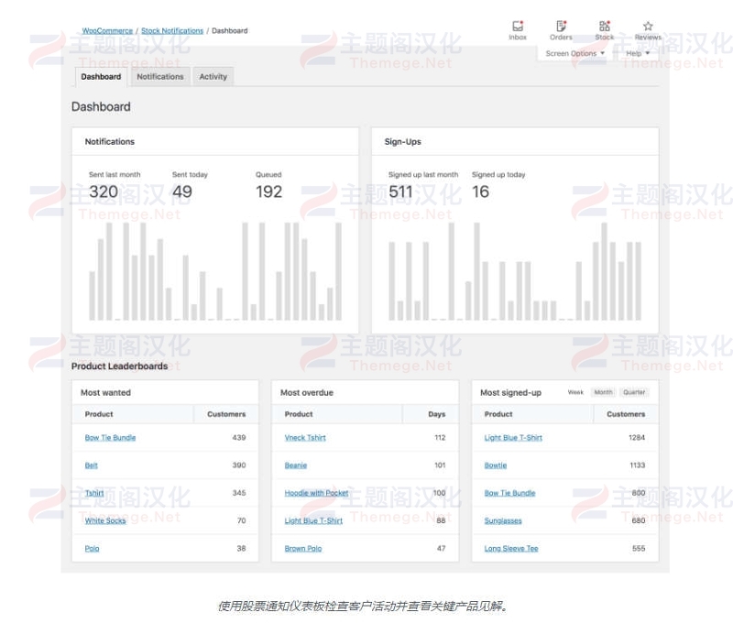Go to Stock Notifications breadcrumb link

172,31
